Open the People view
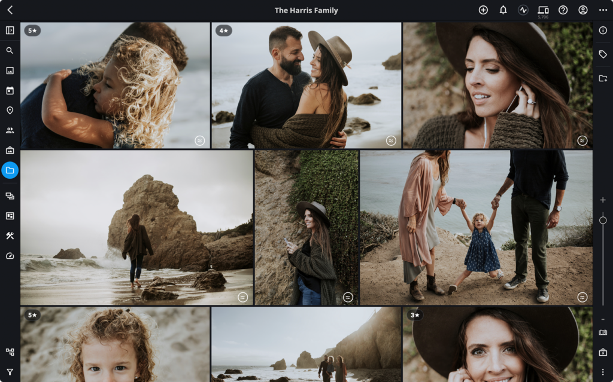This screenshot has width=613, height=382. [x=10, y=130]
